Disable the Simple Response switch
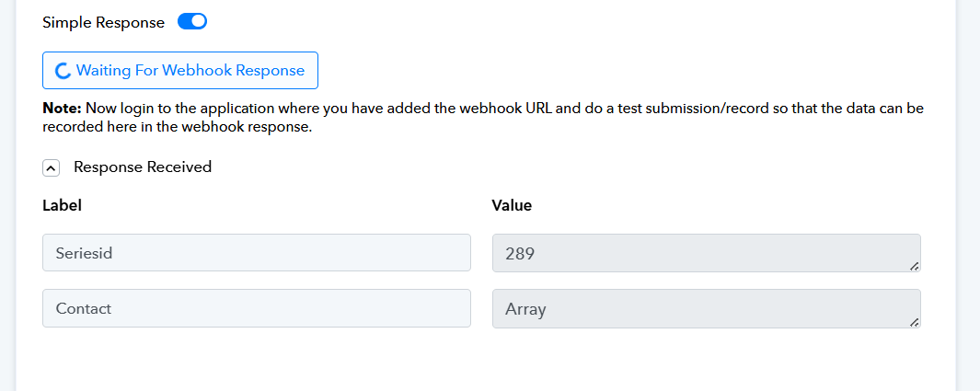This screenshot has height=391, width=980. pos(192,22)
